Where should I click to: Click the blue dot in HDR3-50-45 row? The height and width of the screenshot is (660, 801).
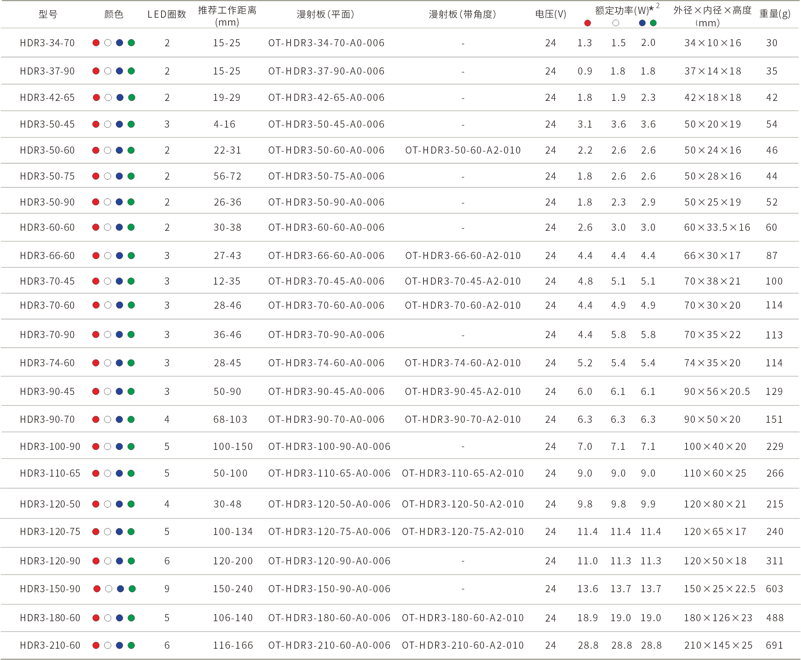pyautogui.click(x=119, y=124)
